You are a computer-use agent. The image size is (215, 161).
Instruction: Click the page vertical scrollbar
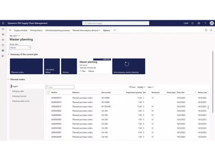pos(213,82)
